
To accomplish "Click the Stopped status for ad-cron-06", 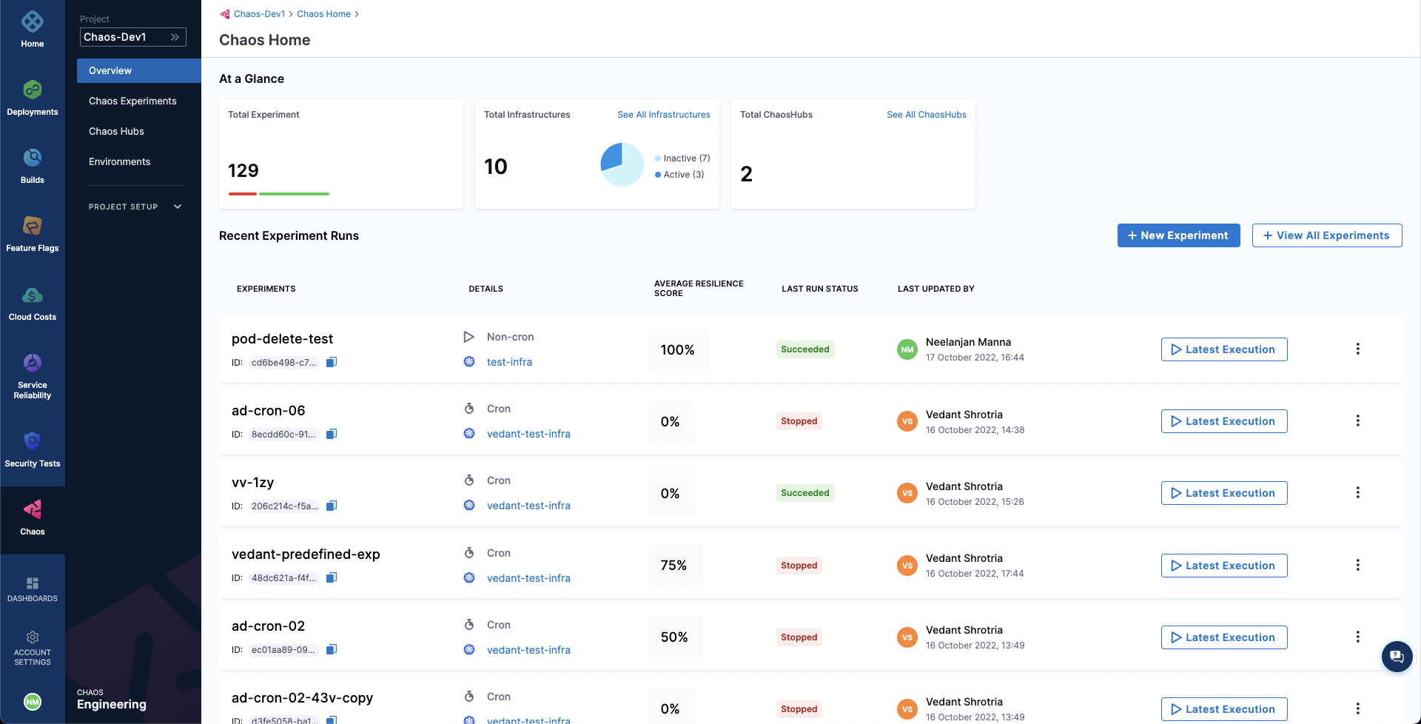I will pos(799,421).
